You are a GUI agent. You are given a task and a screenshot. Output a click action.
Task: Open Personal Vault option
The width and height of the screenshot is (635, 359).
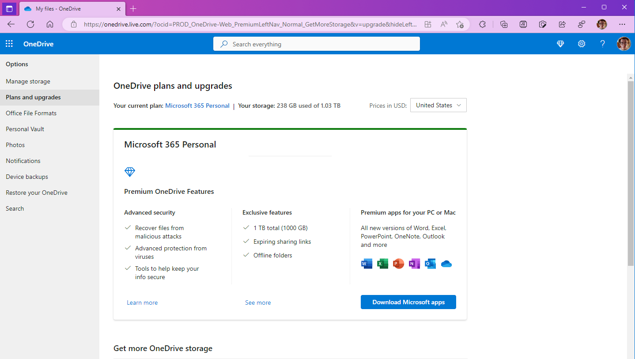49,129
